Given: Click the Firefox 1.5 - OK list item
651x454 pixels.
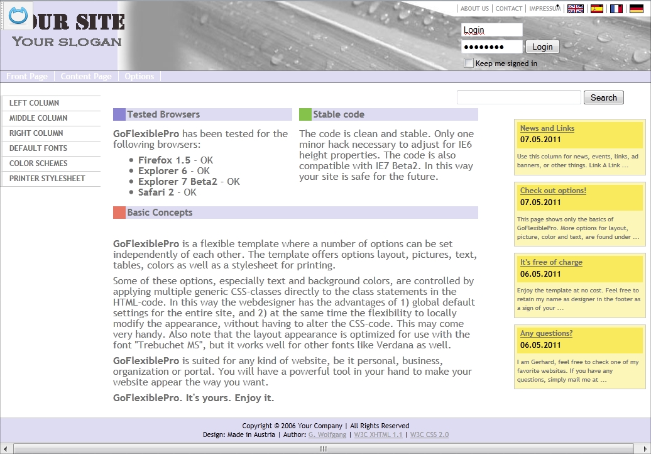Looking at the screenshot, I should [x=175, y=160].
